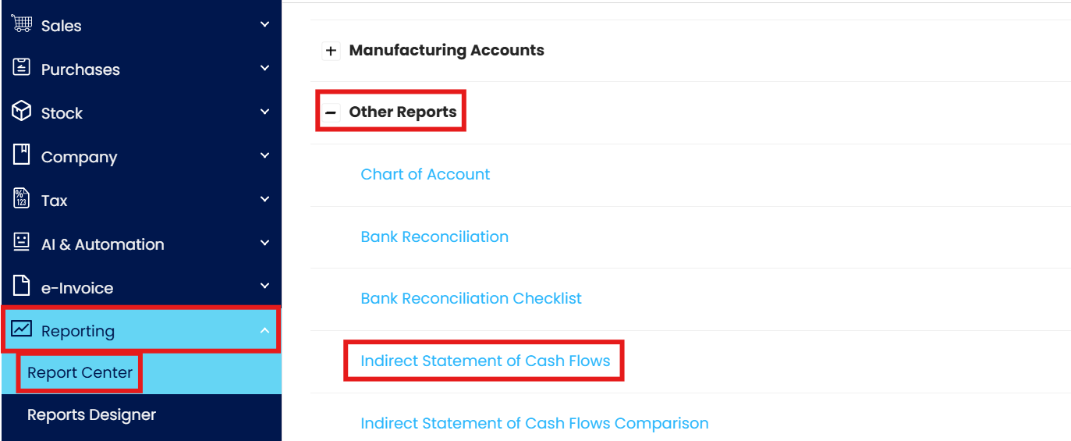This screenshot has height=441, width=1071.
Task: Click the AI & Automation robot icon
Action: pyautogui.click(x=21, y=243)
